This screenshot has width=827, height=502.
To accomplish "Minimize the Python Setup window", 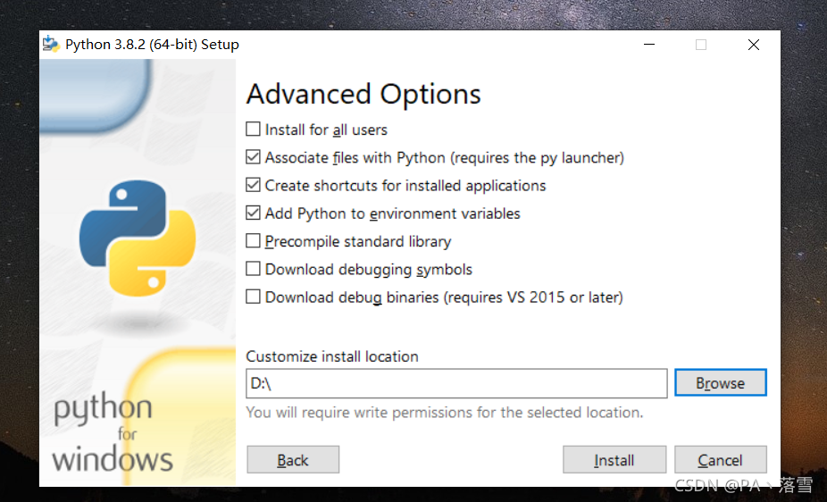I will coord(649,45).
